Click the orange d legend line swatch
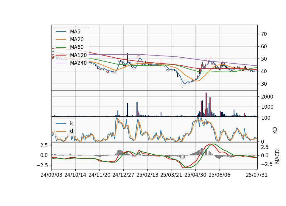The width and height of the screenshot is (286, 206). [x=61, y=131]
